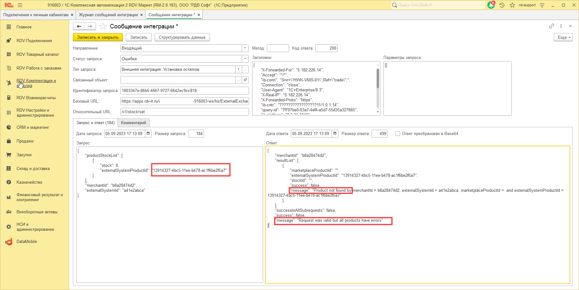Open calendar picker for response date
The height and width of the screenshot is (290, 579).
(x=335, y=134)
